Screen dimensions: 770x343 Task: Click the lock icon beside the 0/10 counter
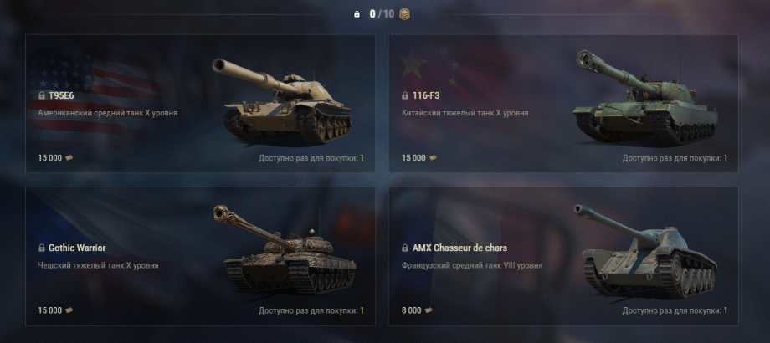pos(357,14)
